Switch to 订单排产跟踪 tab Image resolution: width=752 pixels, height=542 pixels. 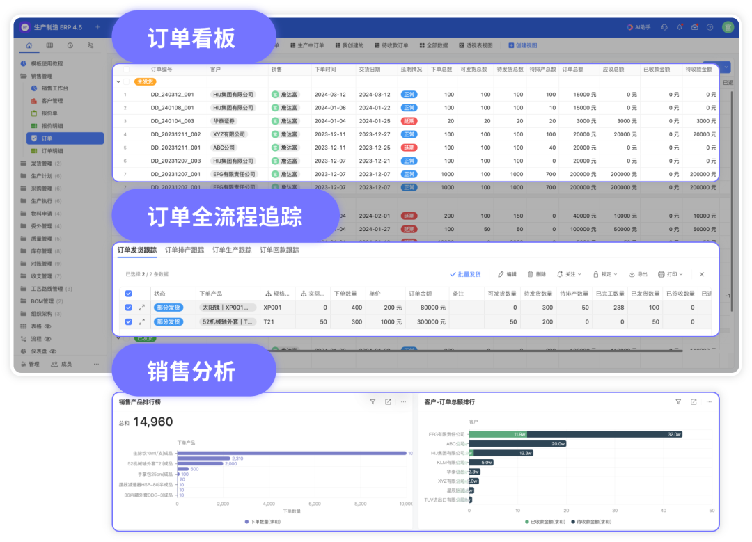[185, 250]
